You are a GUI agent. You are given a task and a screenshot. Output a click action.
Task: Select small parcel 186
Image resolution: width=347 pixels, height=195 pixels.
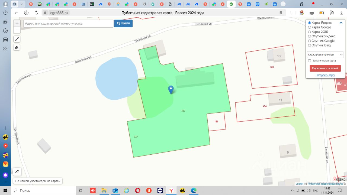pos(216,122)
